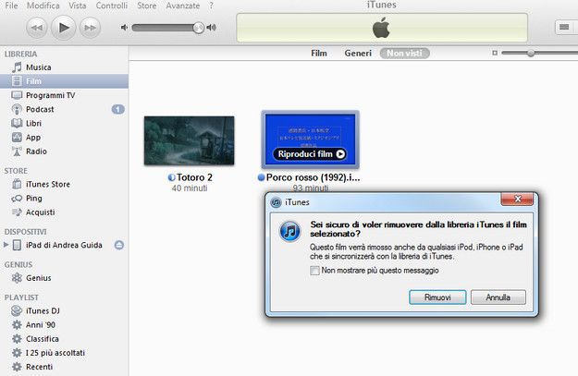
Task: Click the '40 minuti' duration text
Action: pos(190,188)
